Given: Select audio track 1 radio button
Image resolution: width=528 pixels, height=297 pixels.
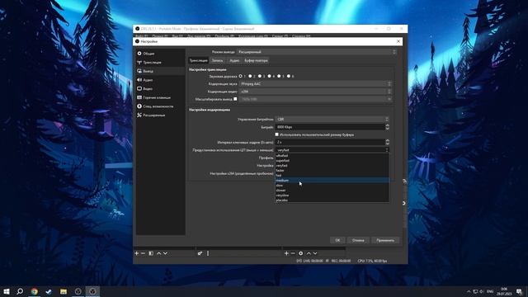Looking at the screenshot, I should (240, 76).
